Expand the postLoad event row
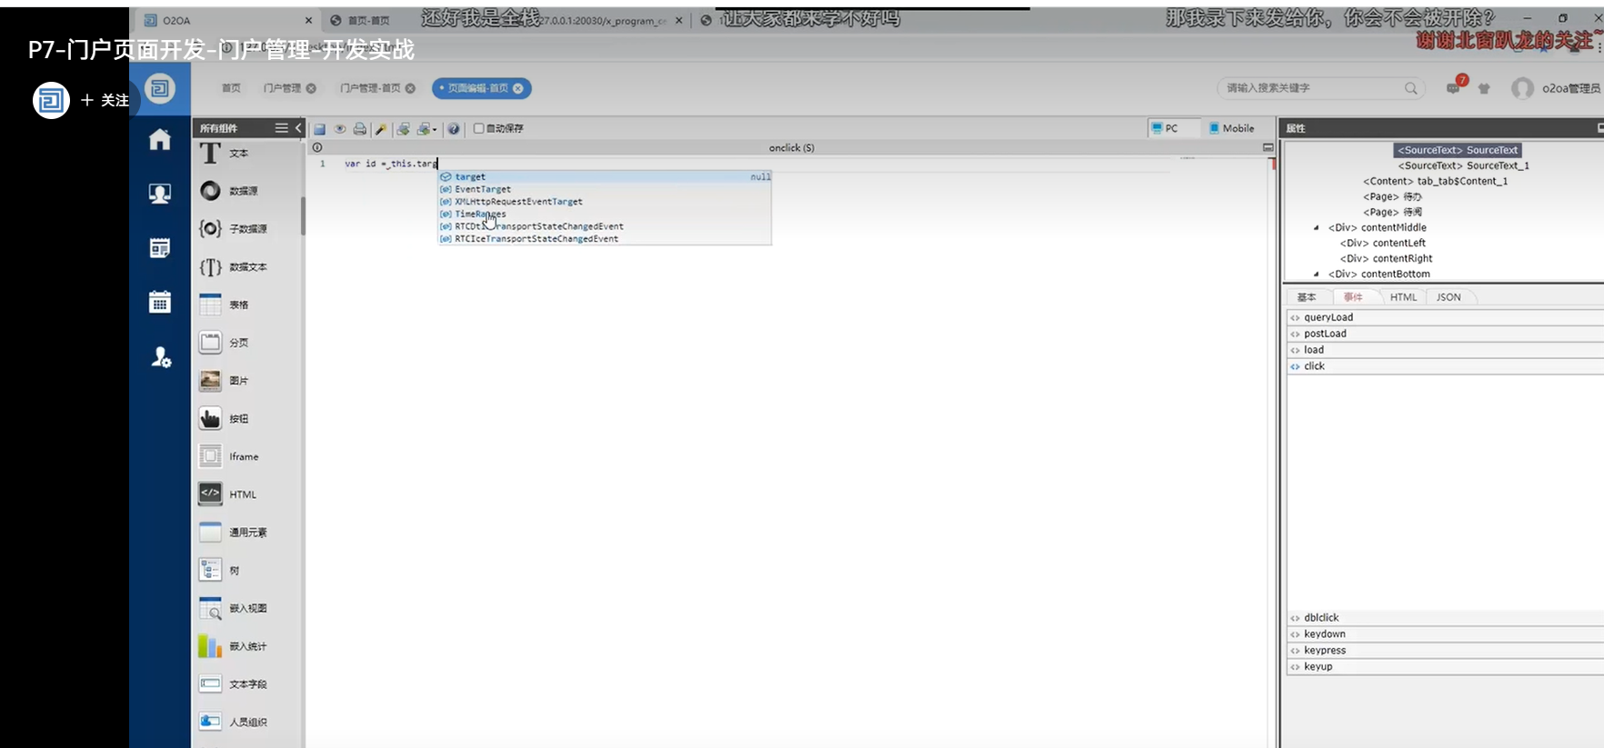Image resolution: width=1604 pixels, height=748 pixels. pyautogui.click(x=1445, y=334)
